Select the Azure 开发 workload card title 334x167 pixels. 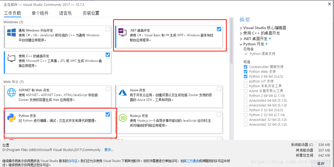click(x=138, y=90)
